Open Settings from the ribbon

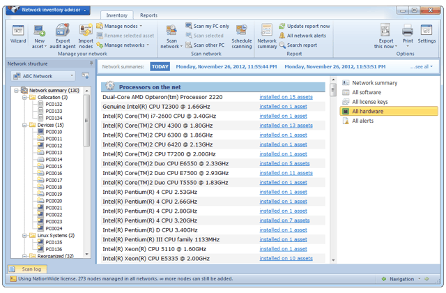(427, 33)
